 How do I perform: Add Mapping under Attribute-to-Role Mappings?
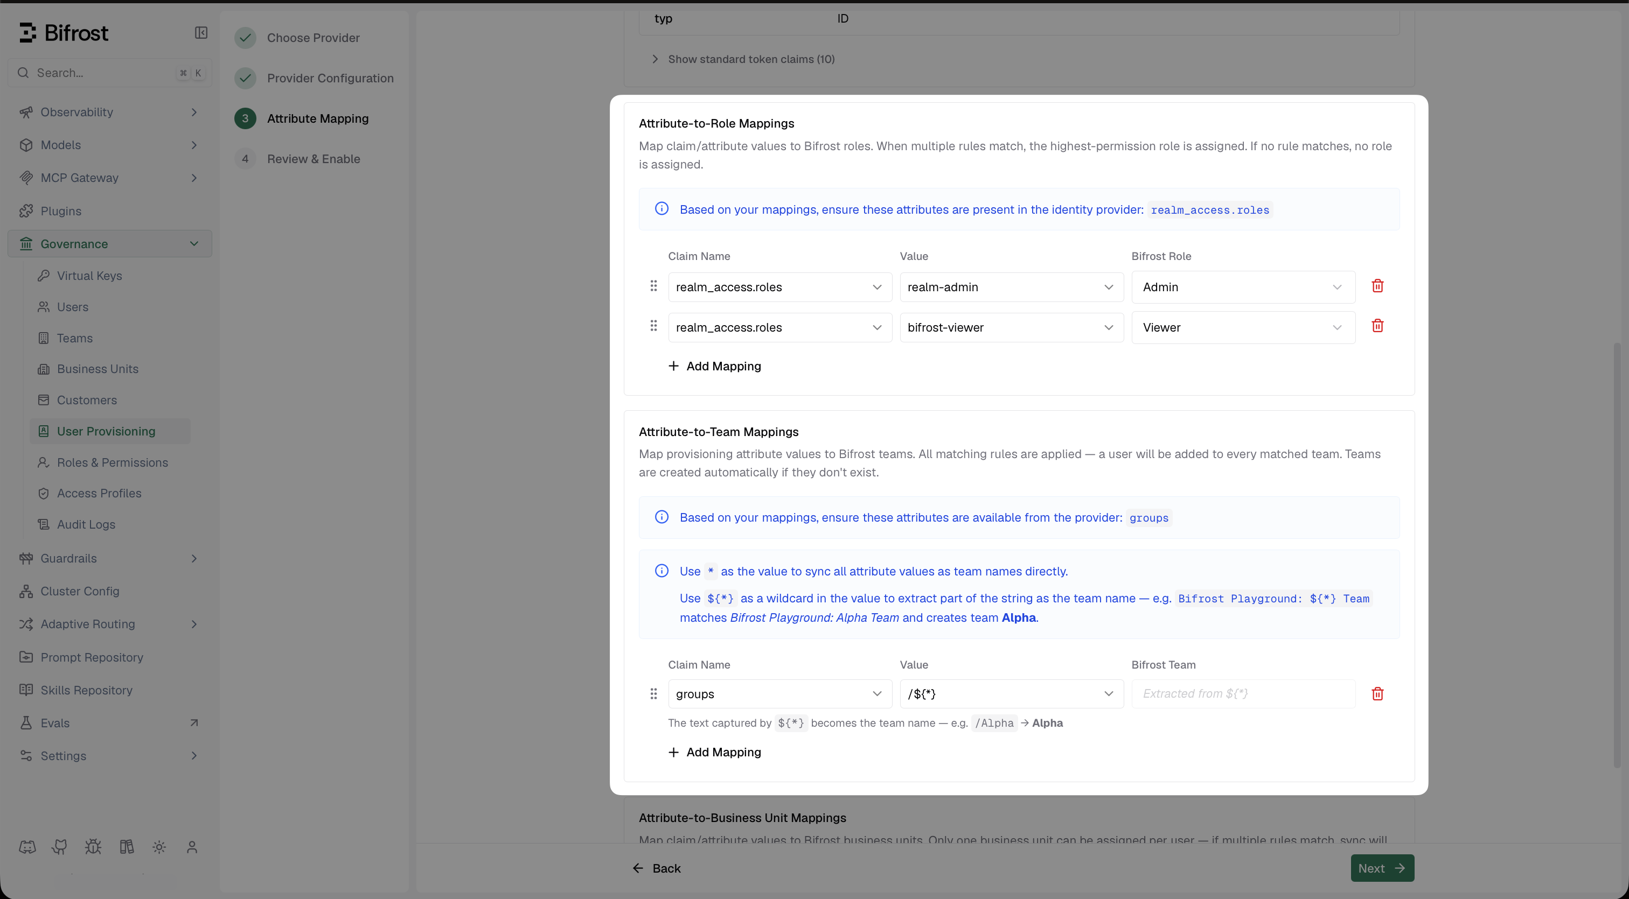(715, 367)
